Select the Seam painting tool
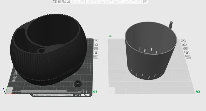 click(120, 2)
